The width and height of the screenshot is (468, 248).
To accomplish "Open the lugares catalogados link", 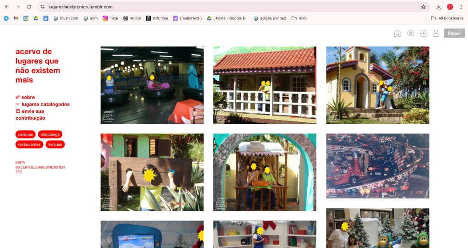I will click(x=45, y=104).
